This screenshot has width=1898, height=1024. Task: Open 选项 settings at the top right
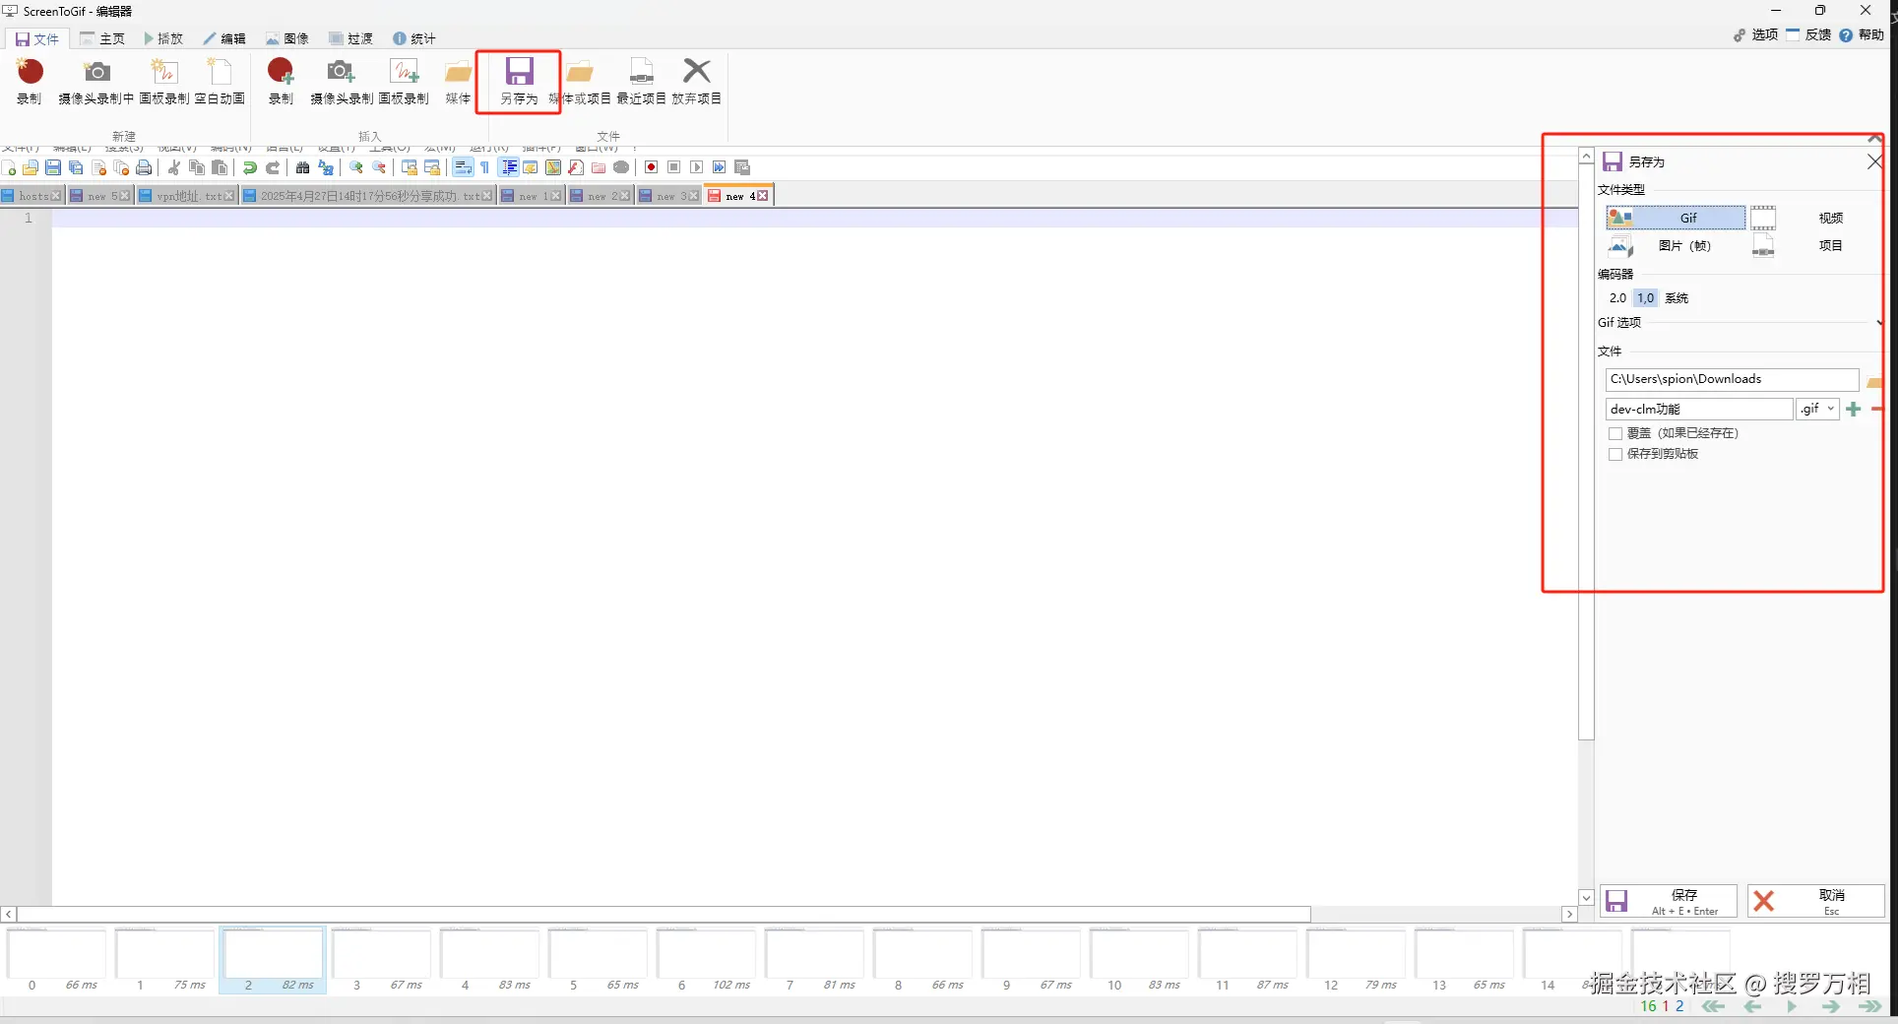[x=1756, y=34]
